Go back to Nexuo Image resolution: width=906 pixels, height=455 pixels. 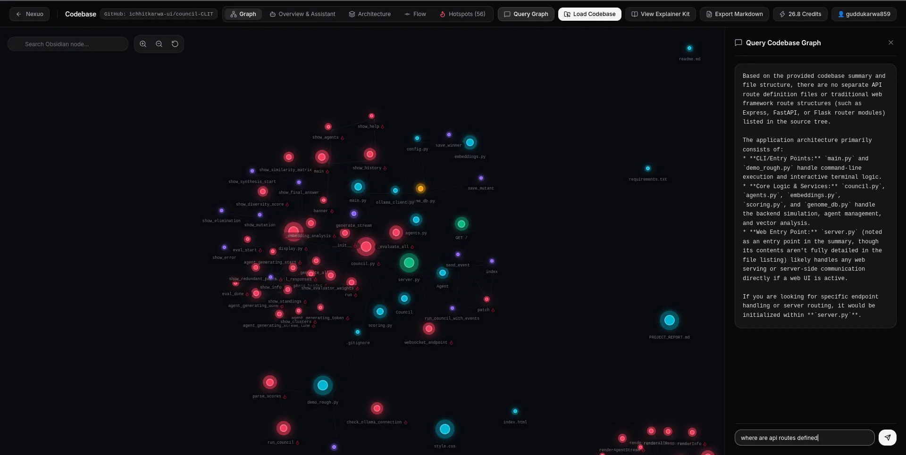pos(29,14)
